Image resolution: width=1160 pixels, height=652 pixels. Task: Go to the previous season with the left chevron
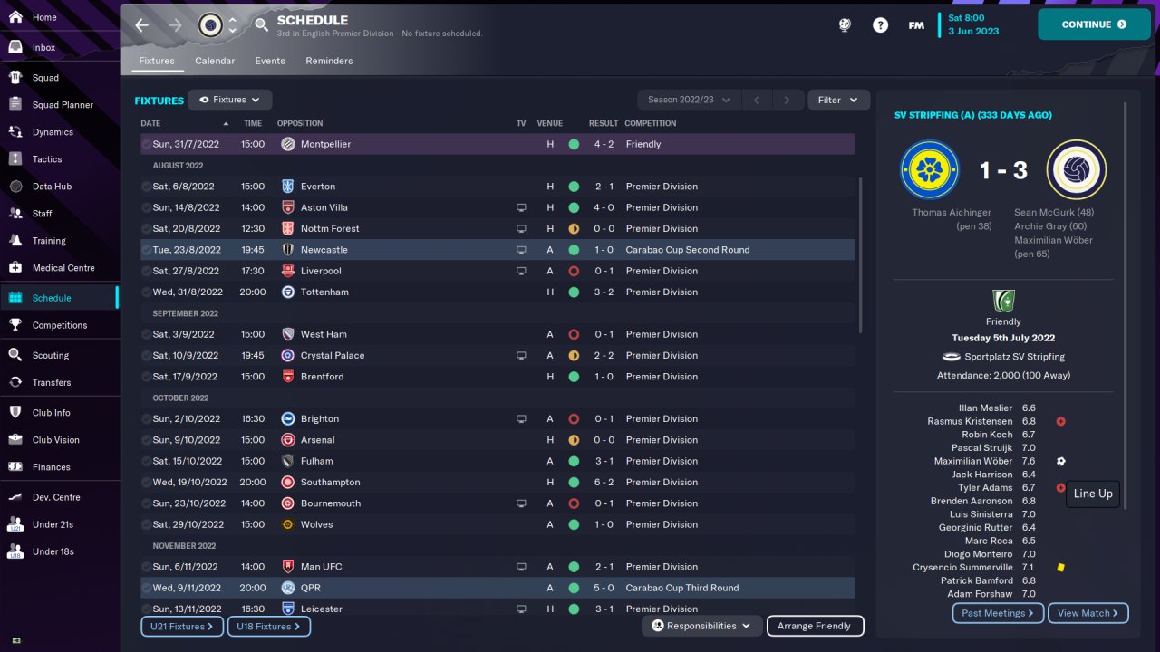(757, 101)
